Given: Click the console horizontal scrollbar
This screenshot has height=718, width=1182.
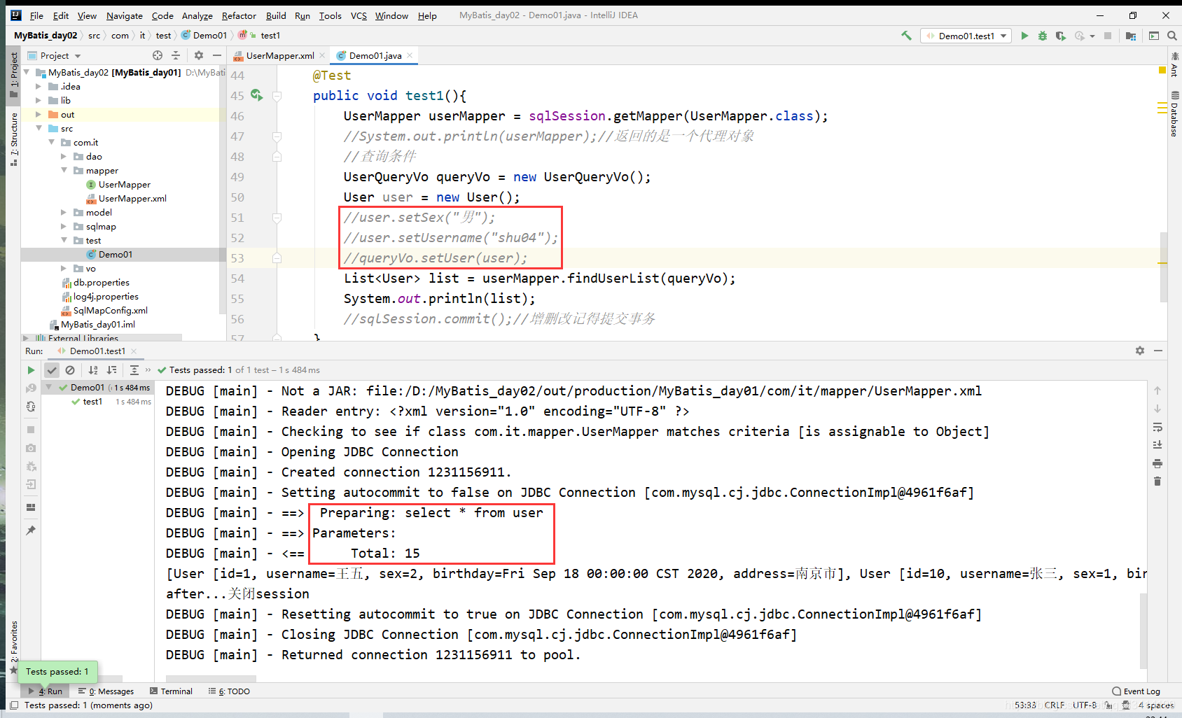Looking at the screenshot, I should (x=211, y=679).
